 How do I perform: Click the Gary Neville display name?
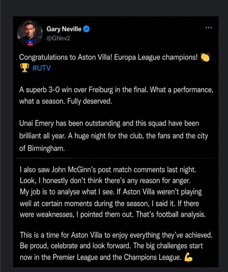coord(64,29)
